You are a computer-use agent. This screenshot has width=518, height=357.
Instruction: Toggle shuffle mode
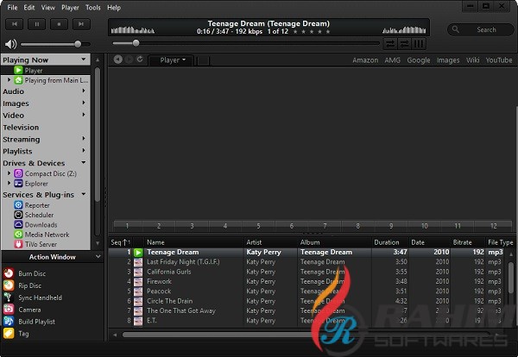tap(404, 44)
